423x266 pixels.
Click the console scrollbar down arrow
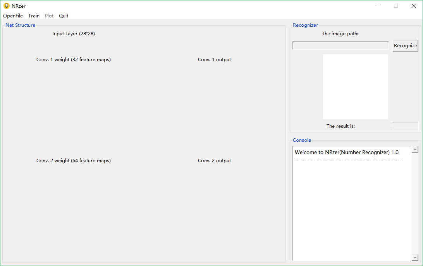point(415,257)
